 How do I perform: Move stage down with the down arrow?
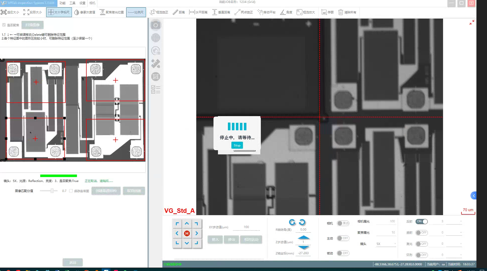point(187,243)
